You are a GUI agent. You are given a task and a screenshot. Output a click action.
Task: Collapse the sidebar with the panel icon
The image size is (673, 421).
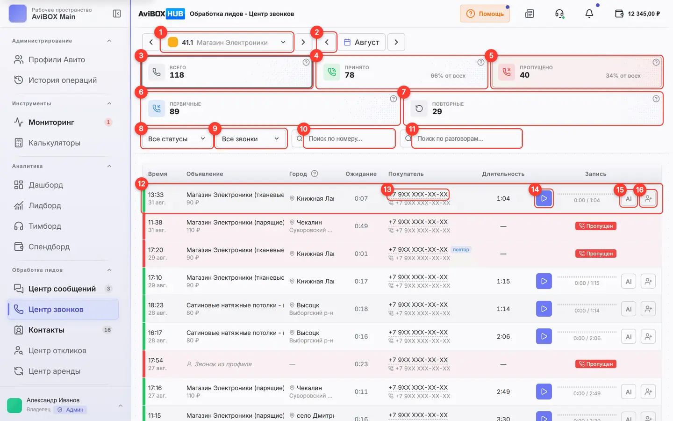(117, 14)
